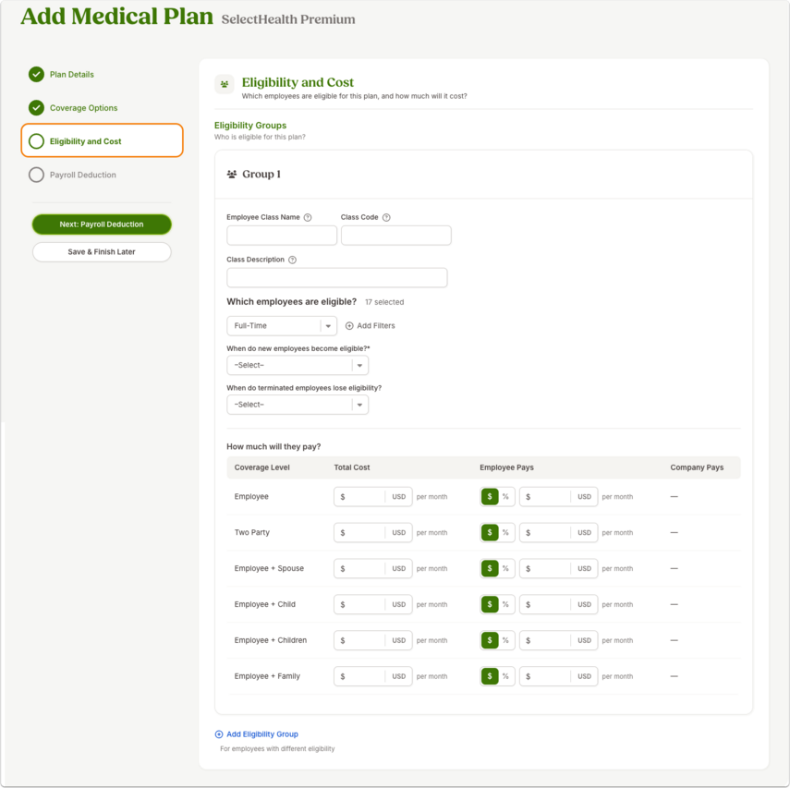Click the Coverage Options completed checkmark icon
Image resolution: width=790 pixels, height=788 pixels.
[x=36, y=108]
